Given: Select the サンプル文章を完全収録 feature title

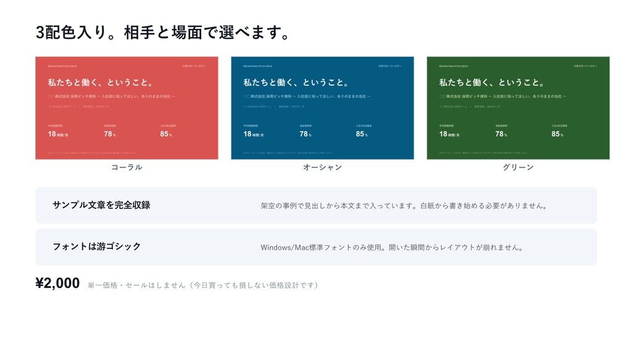Looking at the screenshot, I should 101,205.
